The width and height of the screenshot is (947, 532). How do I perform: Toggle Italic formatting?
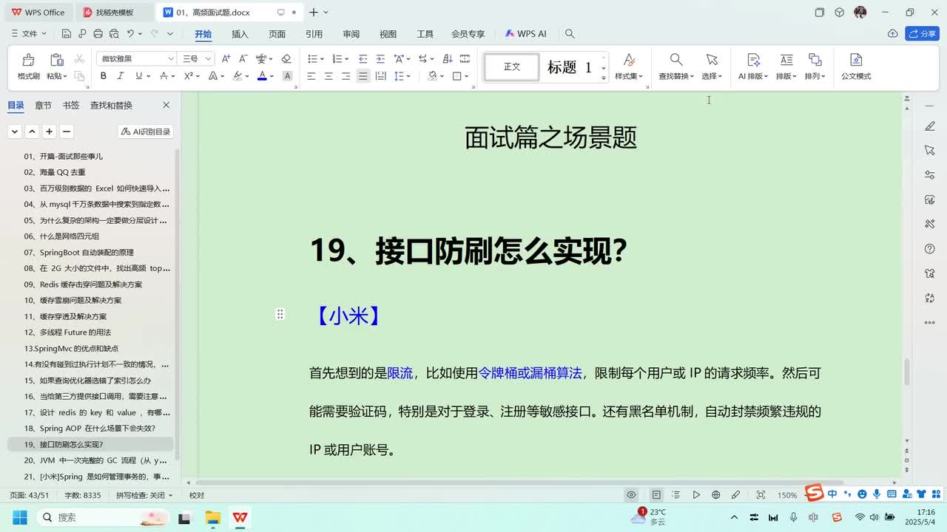121,76
